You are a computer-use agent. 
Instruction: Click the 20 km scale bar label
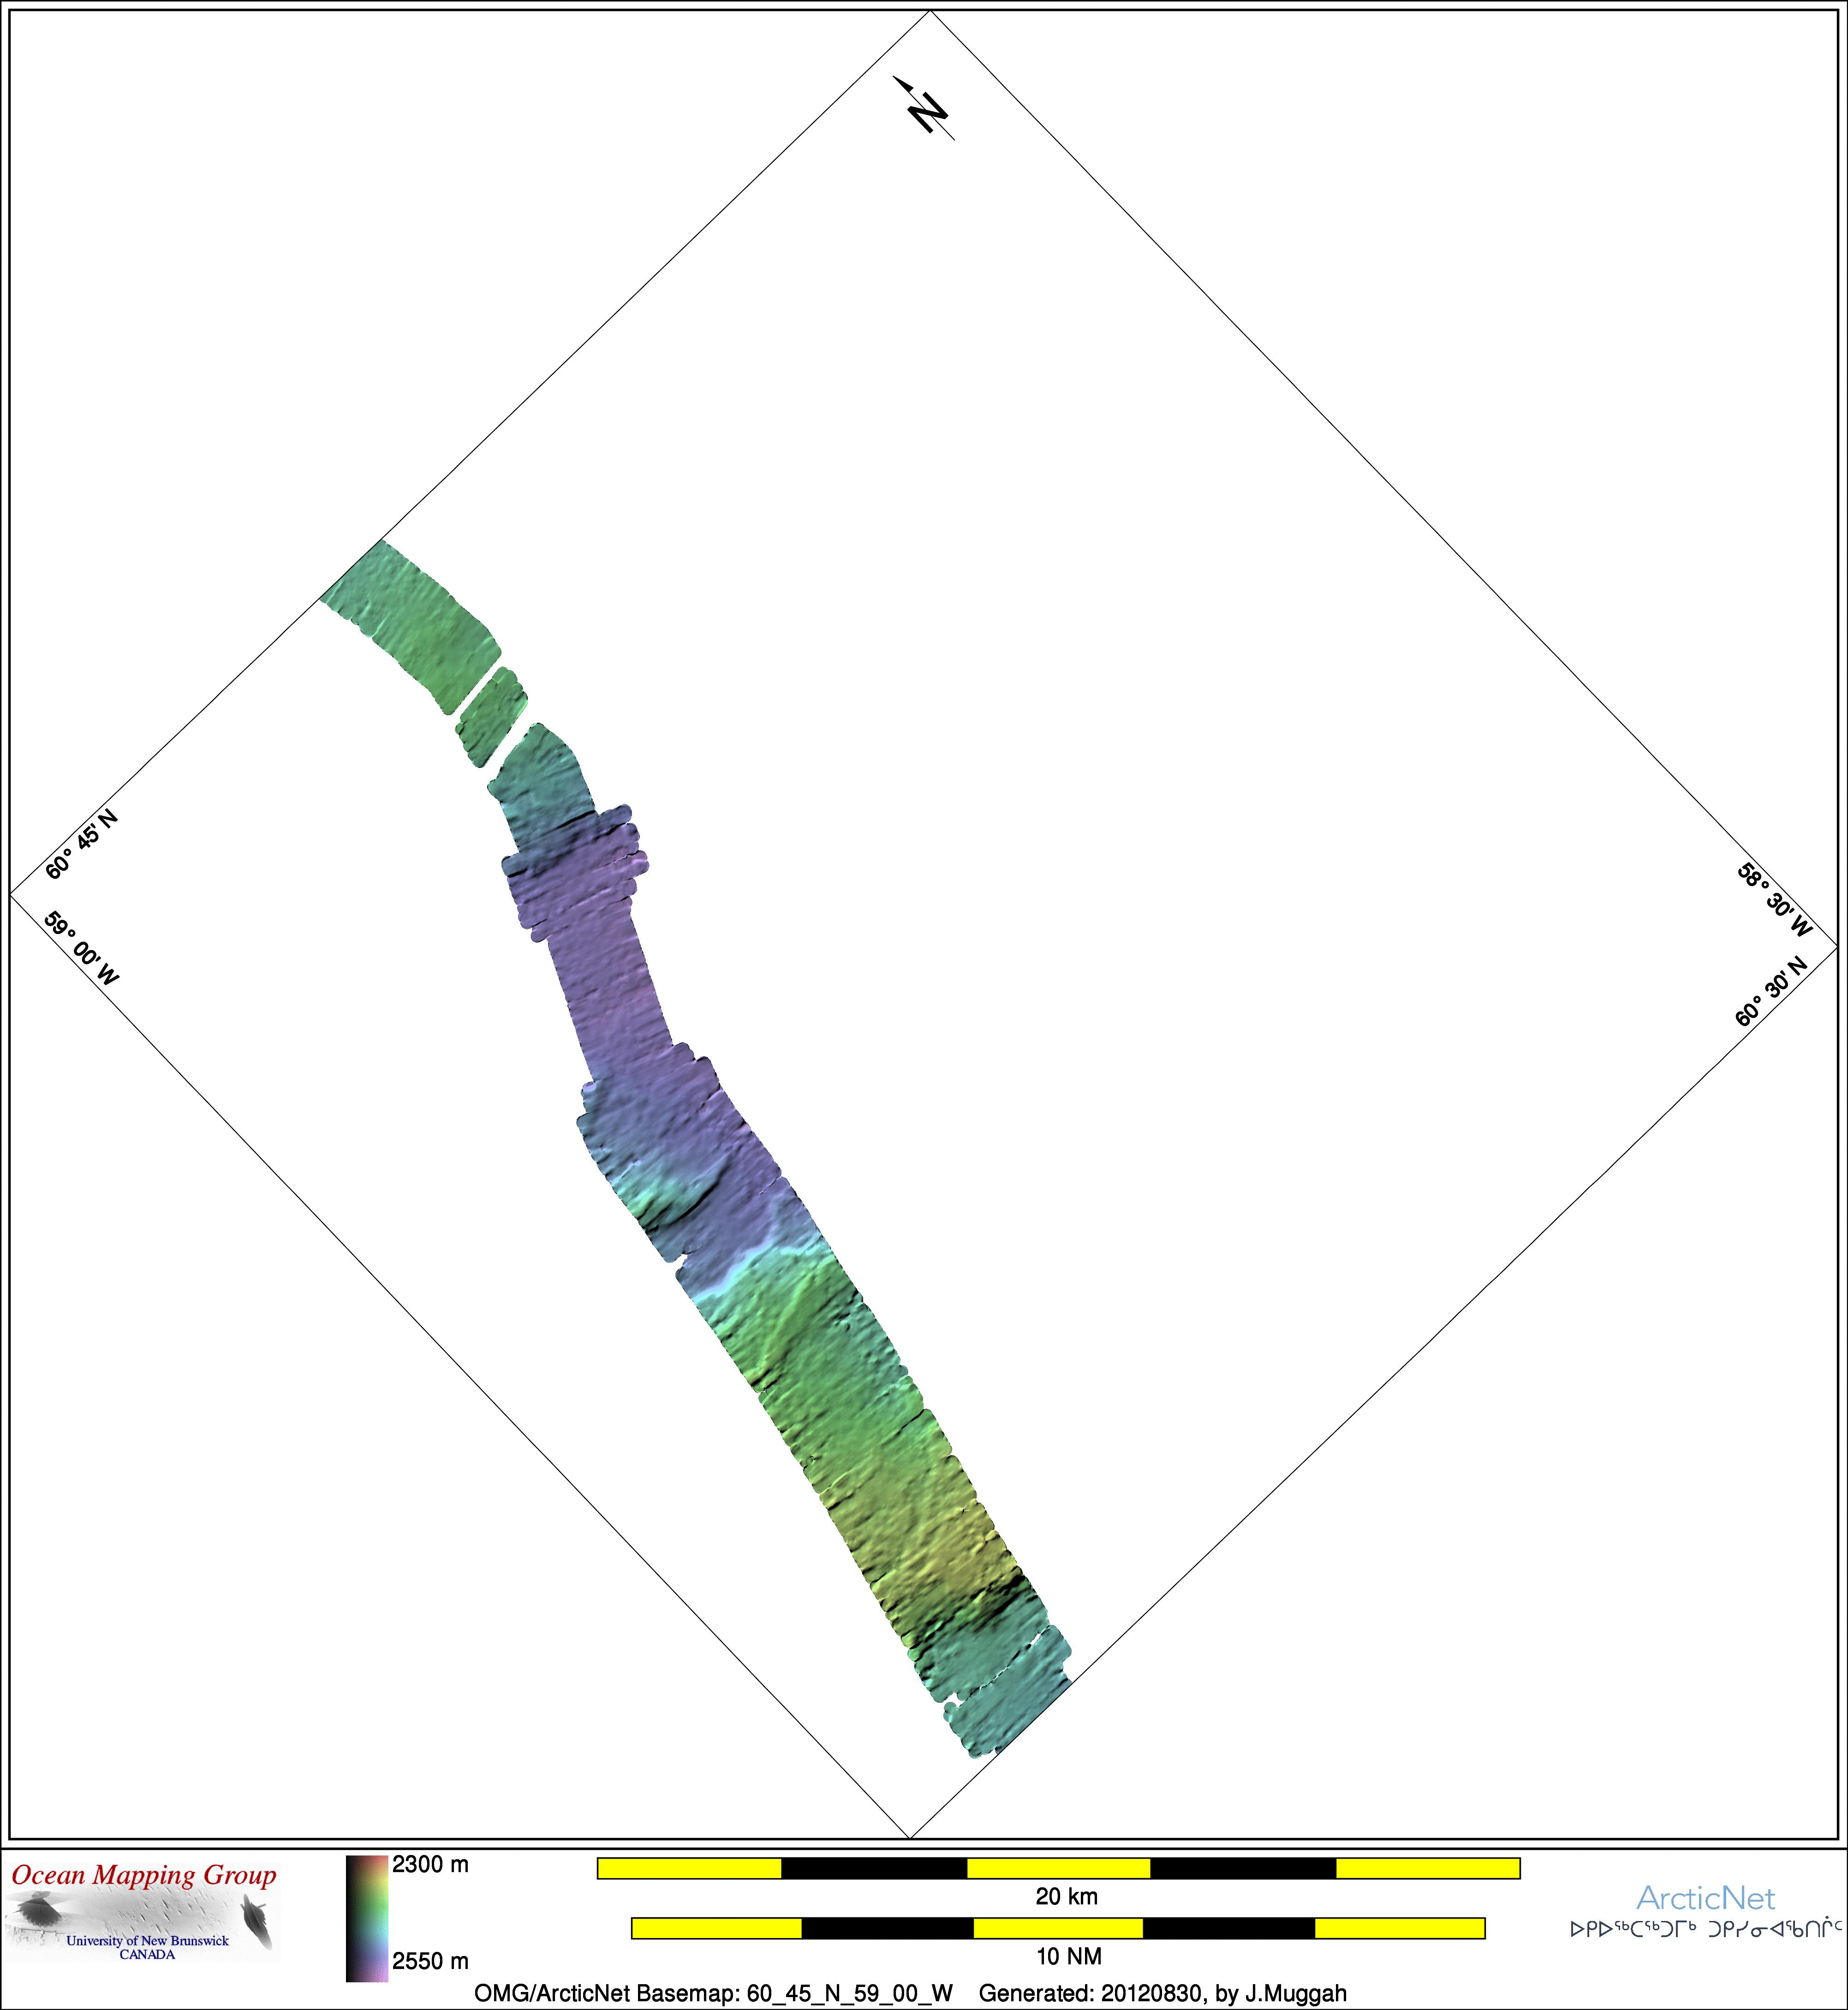click(x=1066, y=1896)
